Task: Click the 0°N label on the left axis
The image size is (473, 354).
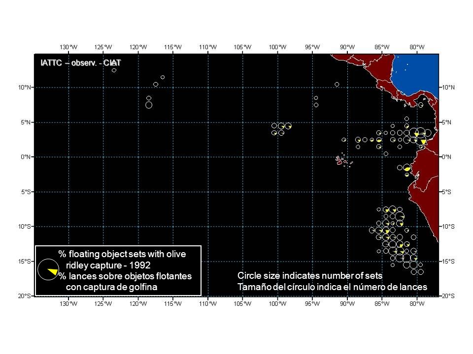Action: pyautogui.click(x=26, y=157)
